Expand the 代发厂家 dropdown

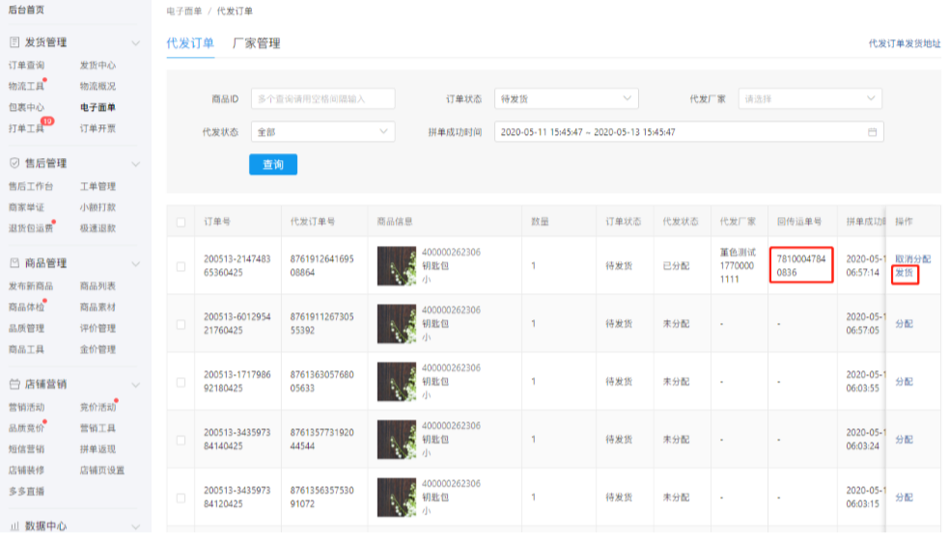pyautogui.click(x=809, y=98)
